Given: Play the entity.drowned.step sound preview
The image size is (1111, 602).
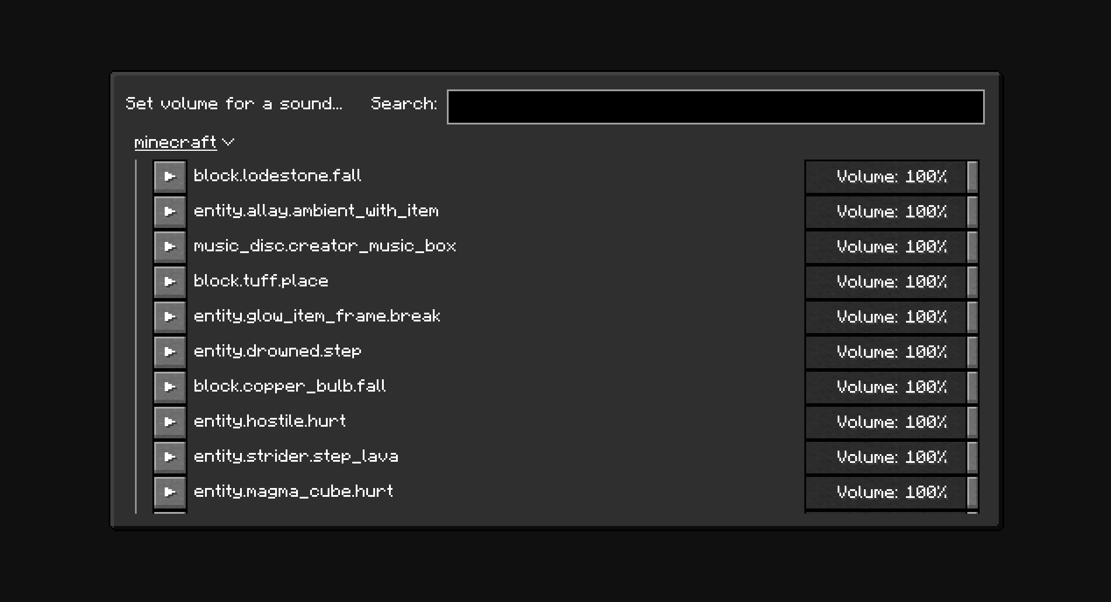Looking at the screenshot, I should [170, 352].
